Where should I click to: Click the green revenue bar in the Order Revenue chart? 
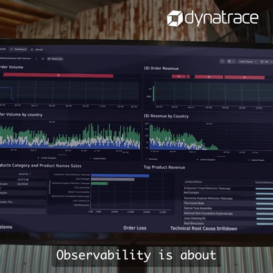tap(153, 93)
